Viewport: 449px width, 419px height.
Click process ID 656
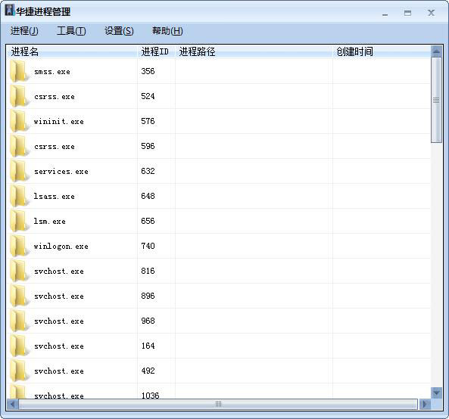(x=148, y=221)
